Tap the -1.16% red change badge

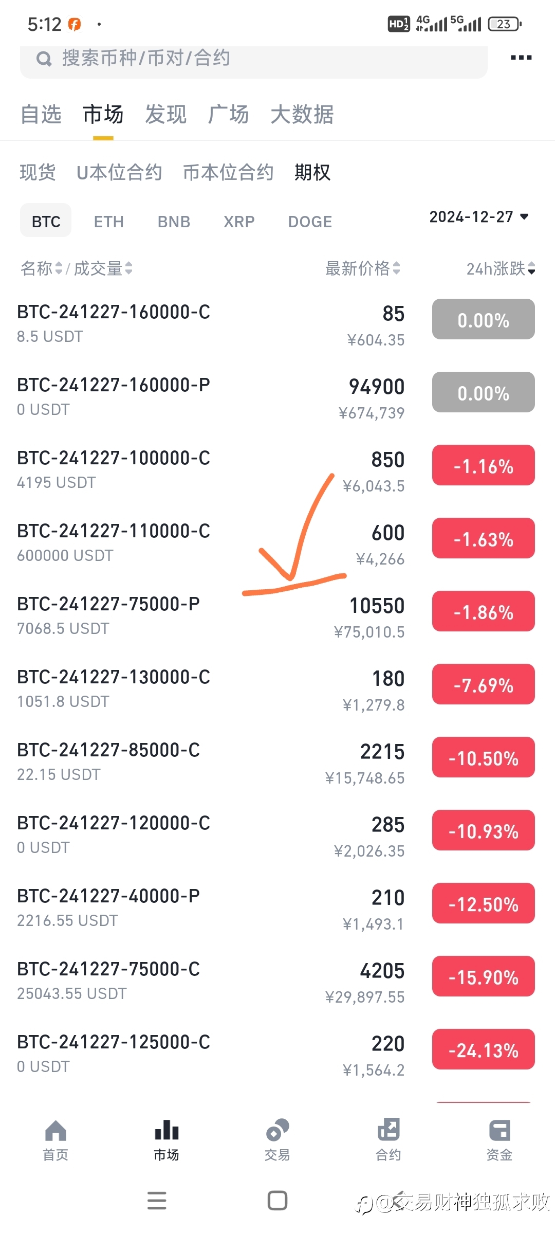tap(483, 465)
